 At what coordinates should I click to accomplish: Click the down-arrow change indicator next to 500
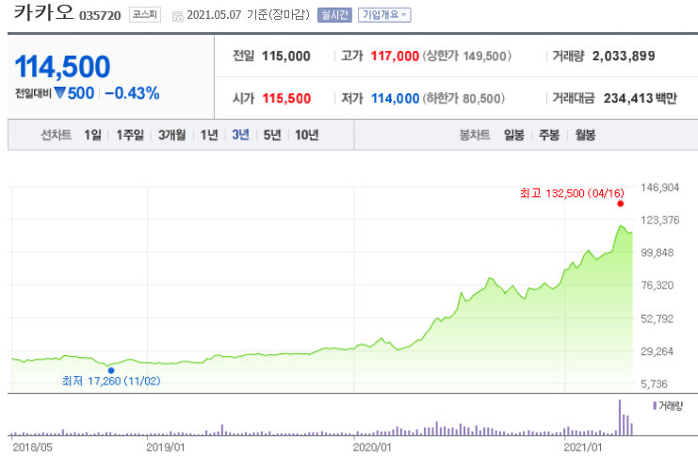[x=60, y=93]
